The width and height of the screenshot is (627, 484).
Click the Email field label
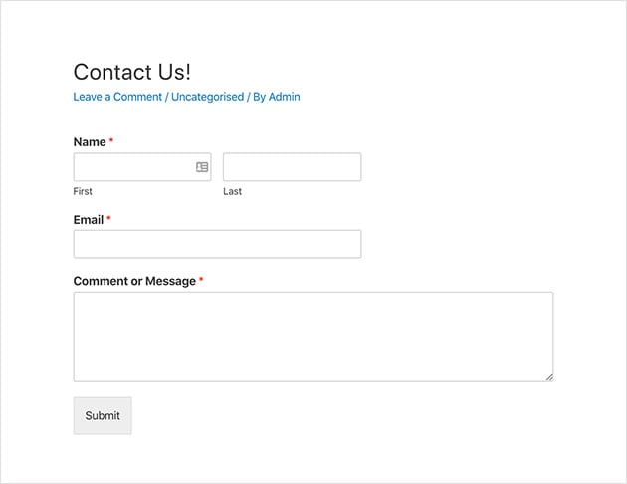[89, 220]
